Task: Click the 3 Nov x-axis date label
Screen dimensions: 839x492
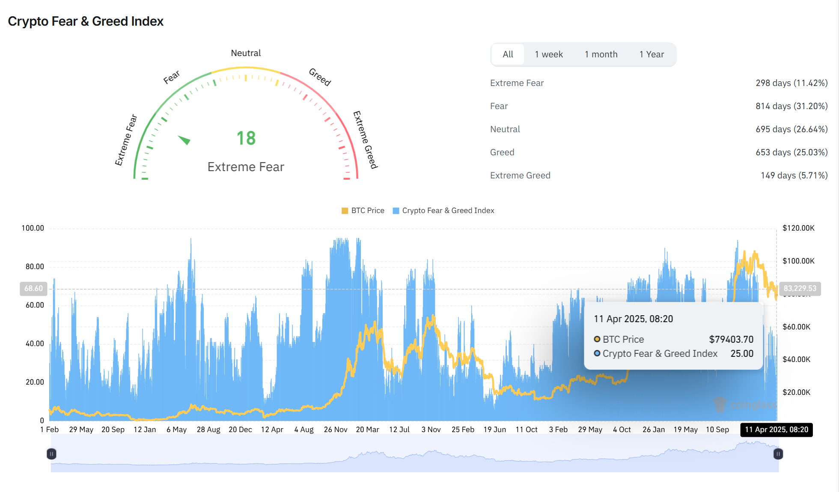Action: tap(431, 430)
